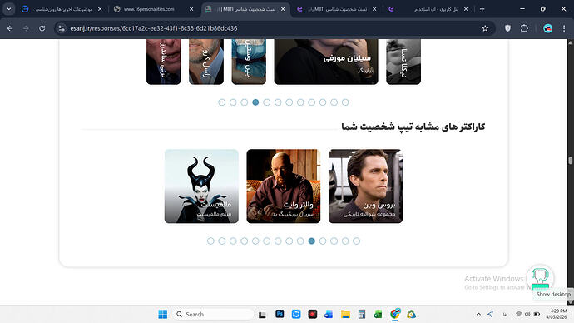Open the volume control in tray
574x323 pixels.
(x=527, y=314)
